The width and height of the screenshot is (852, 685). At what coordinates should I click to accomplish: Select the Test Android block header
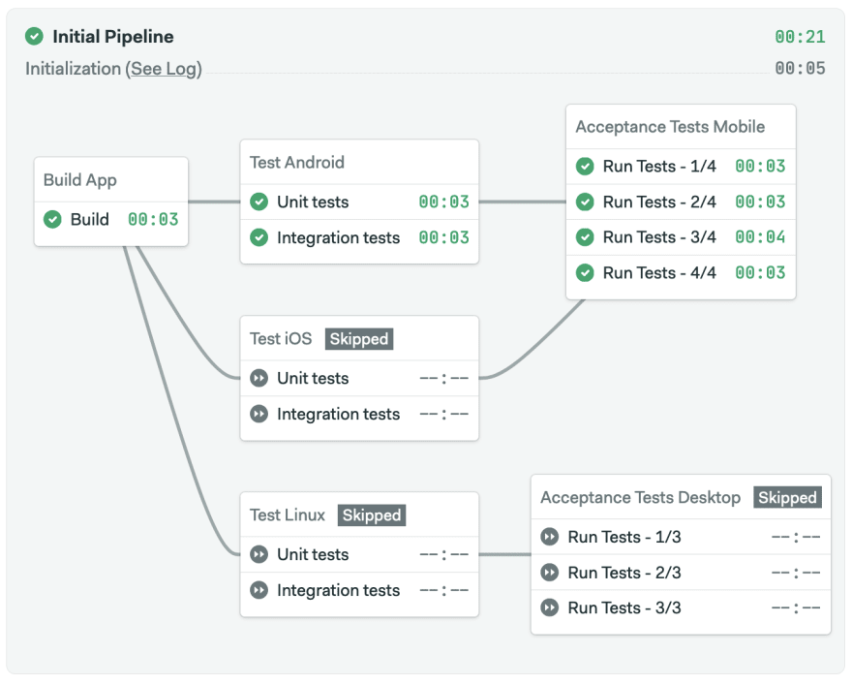296,162
